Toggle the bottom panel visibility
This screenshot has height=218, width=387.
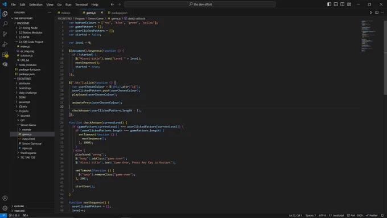point(336,4)
